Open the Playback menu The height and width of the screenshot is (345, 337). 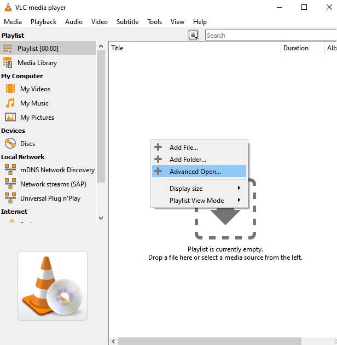click(x=43, y=22)
